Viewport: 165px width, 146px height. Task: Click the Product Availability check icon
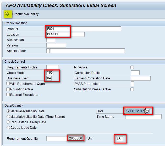7,14
